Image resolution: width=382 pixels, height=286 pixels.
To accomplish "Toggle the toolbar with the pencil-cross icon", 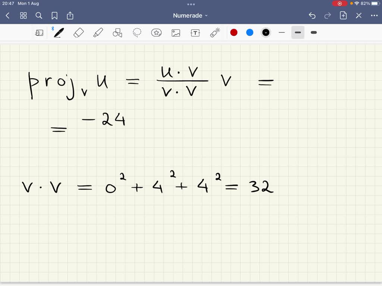I will (x=358, y=16).
